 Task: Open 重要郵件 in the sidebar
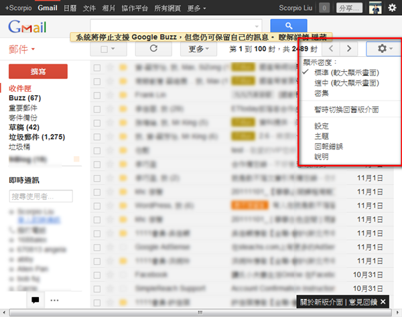[23, 108]
